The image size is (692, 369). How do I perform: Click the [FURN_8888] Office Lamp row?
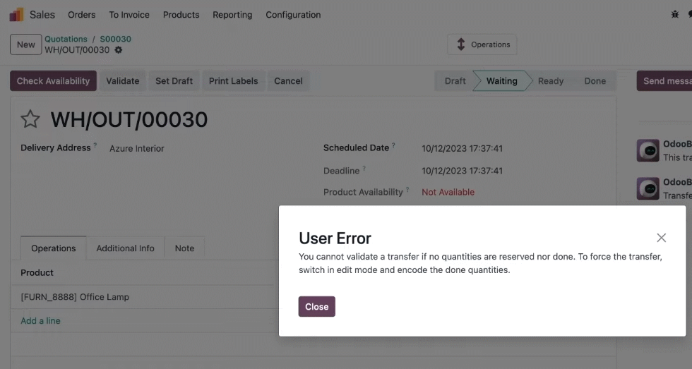click(145, 297)
